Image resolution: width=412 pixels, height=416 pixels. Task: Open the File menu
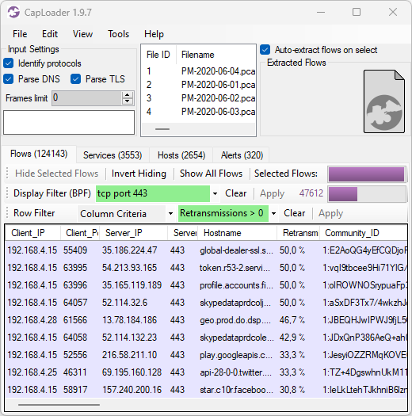[x=20, y=34]
